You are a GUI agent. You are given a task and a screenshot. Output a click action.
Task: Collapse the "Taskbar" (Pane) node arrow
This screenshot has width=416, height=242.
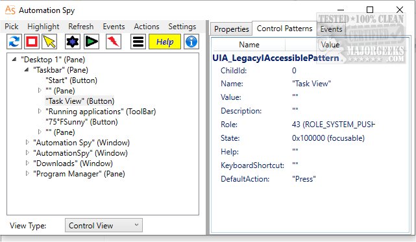pyautogui.click(x=27, y=70)
